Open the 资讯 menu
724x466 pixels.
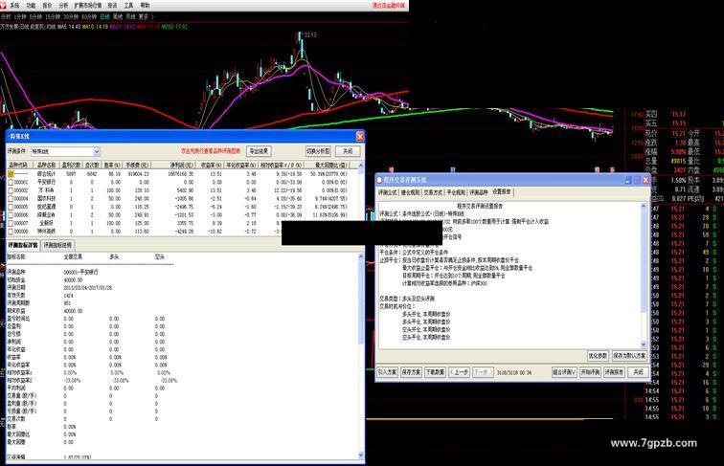(x=112, y=6)
